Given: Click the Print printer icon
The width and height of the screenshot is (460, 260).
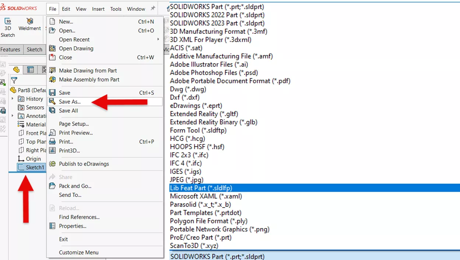Looking at the screenshot, I should (x=52, y=141).
